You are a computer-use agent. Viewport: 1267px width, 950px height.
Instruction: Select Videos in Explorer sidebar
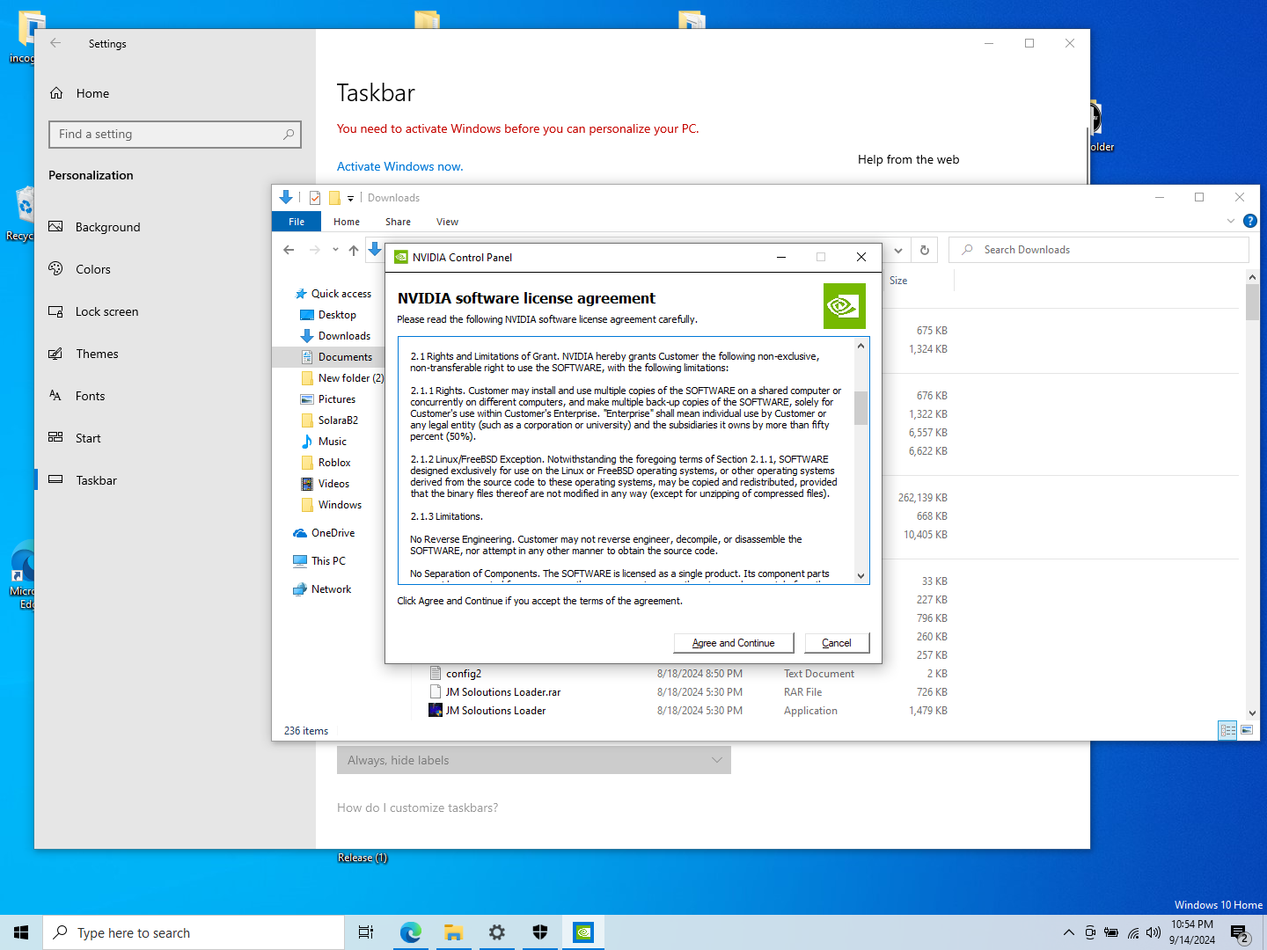[333, 484]
